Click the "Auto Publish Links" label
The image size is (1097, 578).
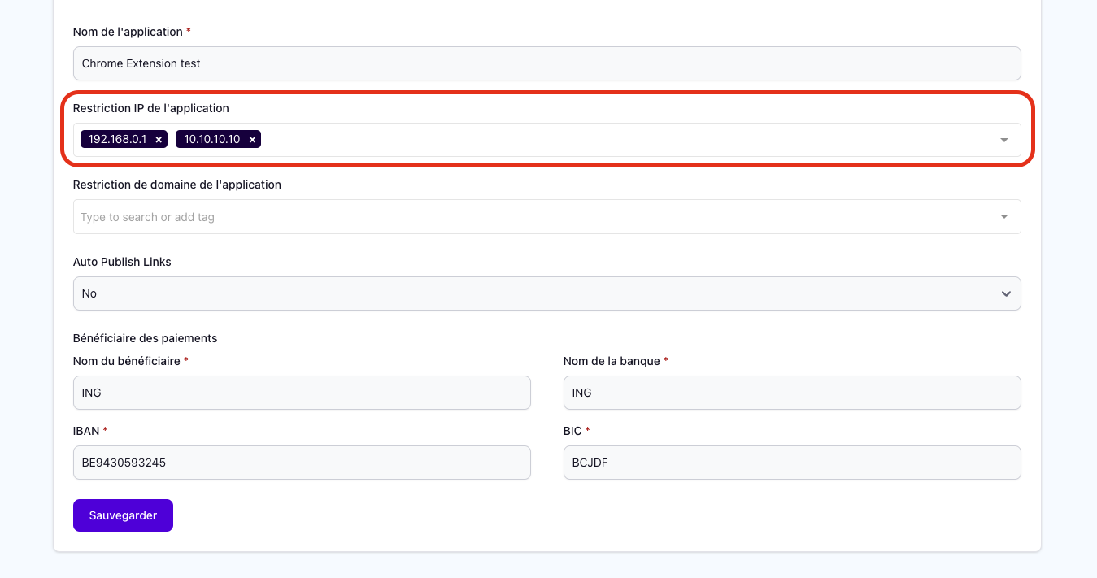click(122, 262)
